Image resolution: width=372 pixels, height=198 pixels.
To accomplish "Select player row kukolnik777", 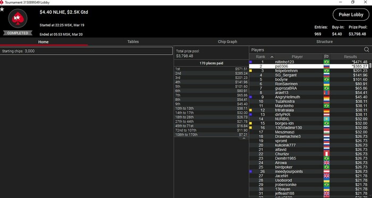I will (309, 145).
